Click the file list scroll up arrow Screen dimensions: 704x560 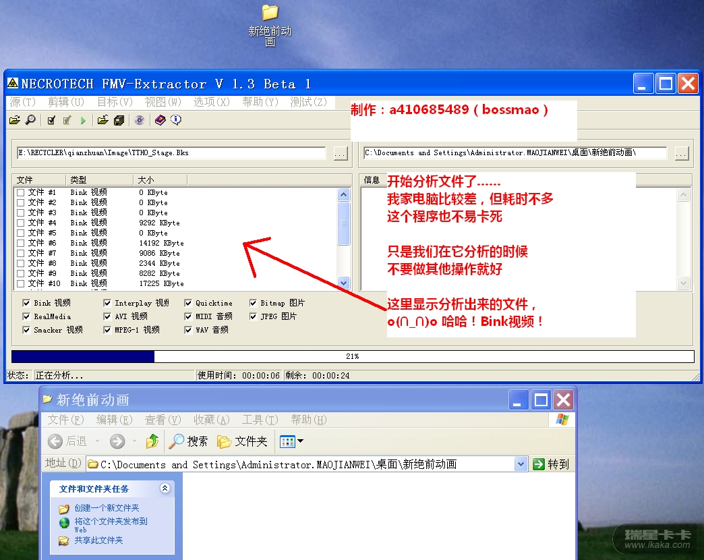343,194
